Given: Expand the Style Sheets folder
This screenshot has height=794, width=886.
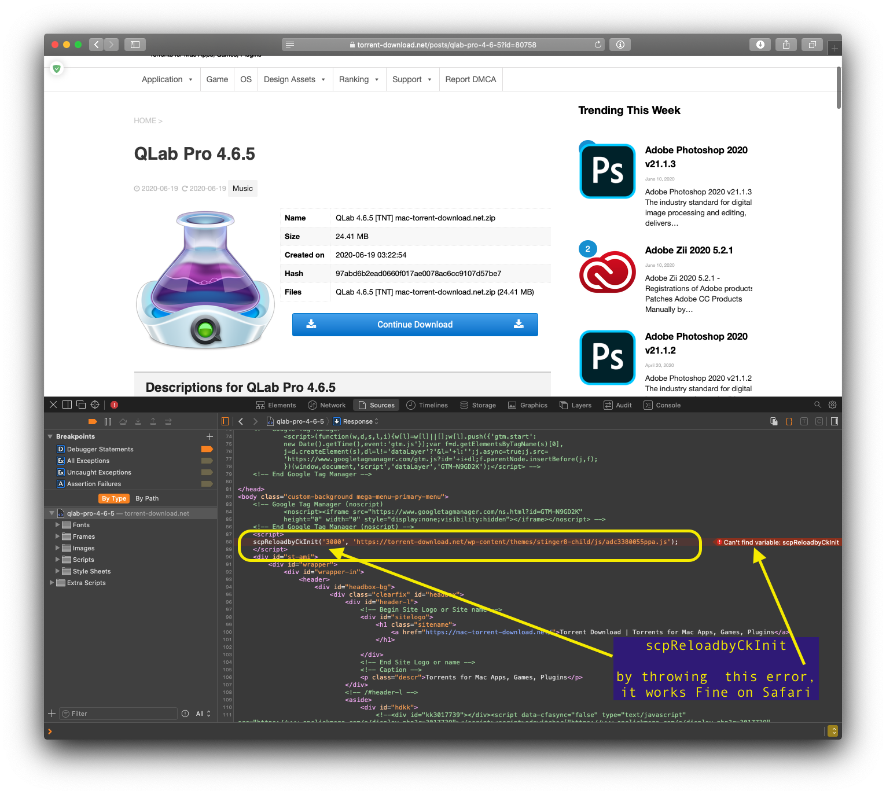Looking at the screenshot, I should (57, 571).
